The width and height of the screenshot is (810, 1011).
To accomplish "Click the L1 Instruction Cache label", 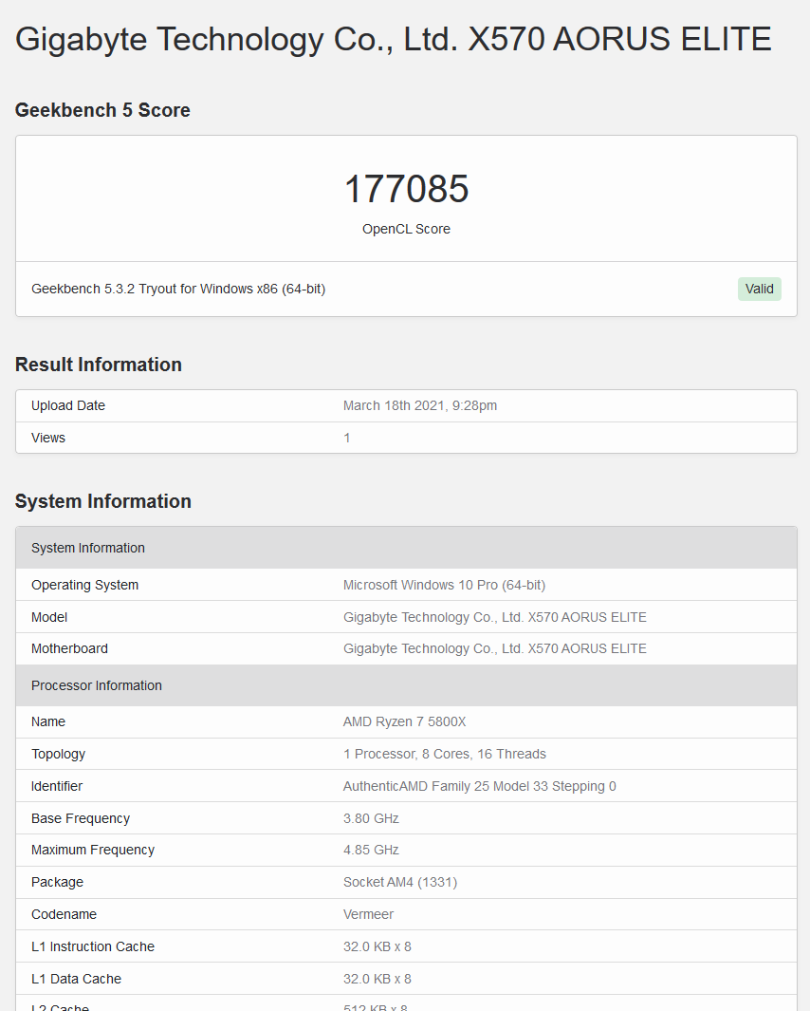I will coord(93,946).
